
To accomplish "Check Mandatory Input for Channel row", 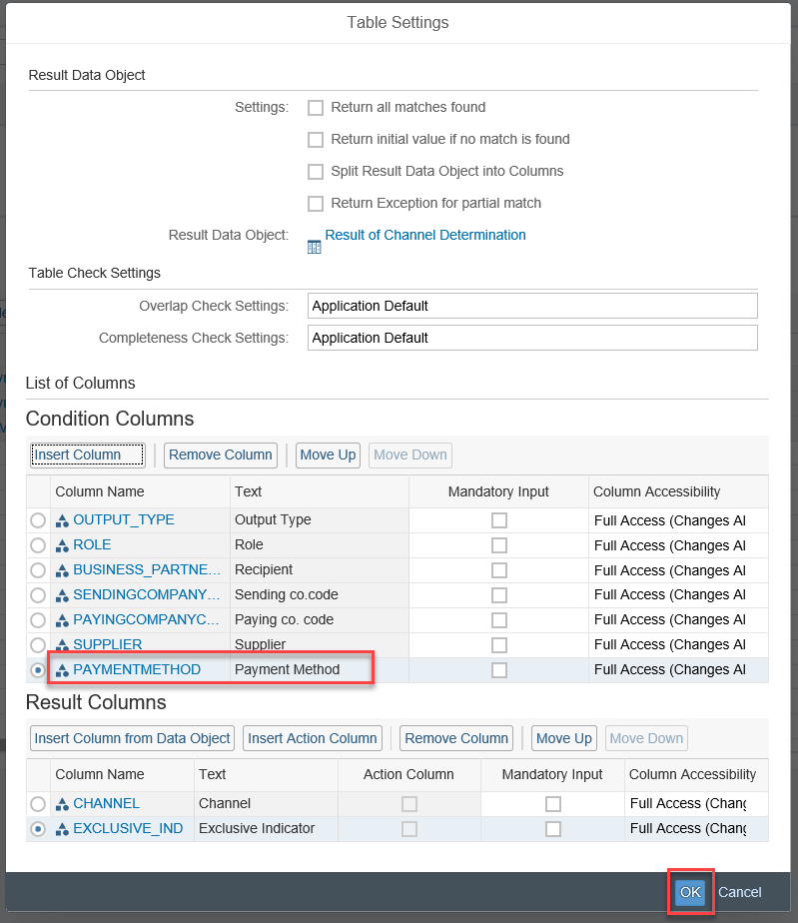I will pyautogui.click(x=553, y=804).
